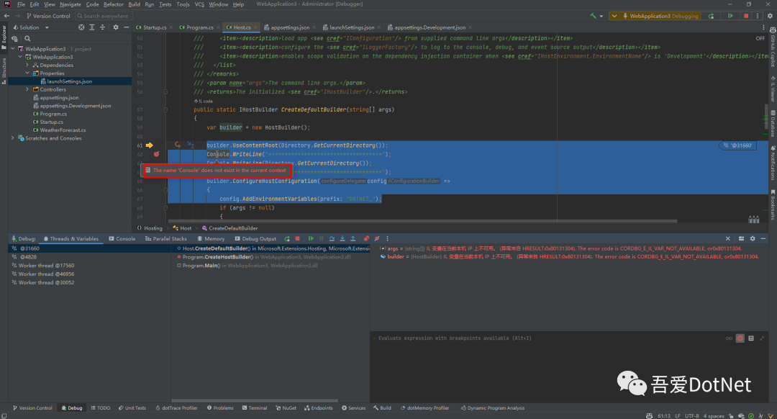This screenshot has height=419, width=777.
Task: Resume program in Debug panel toolbar
Action: tap(311, 238)
